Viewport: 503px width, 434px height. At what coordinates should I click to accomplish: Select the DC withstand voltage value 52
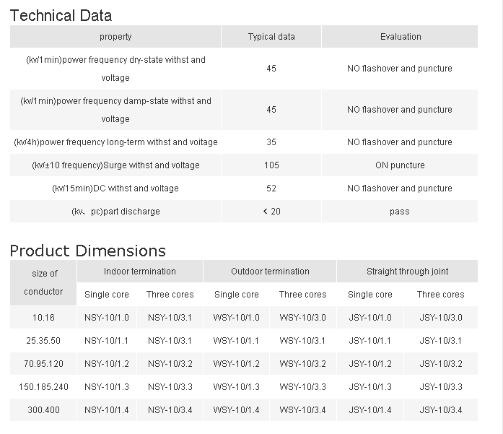[271, 188]
